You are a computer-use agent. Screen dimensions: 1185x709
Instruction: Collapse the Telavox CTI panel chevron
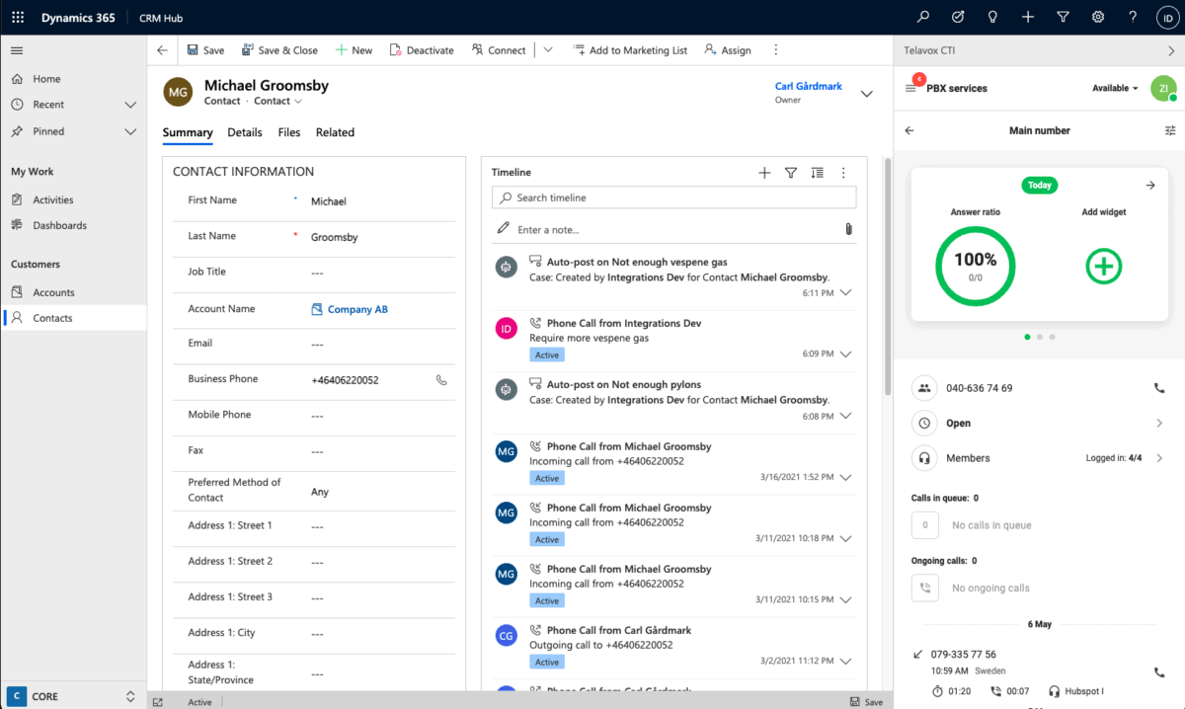click(x=1171, y=50)
